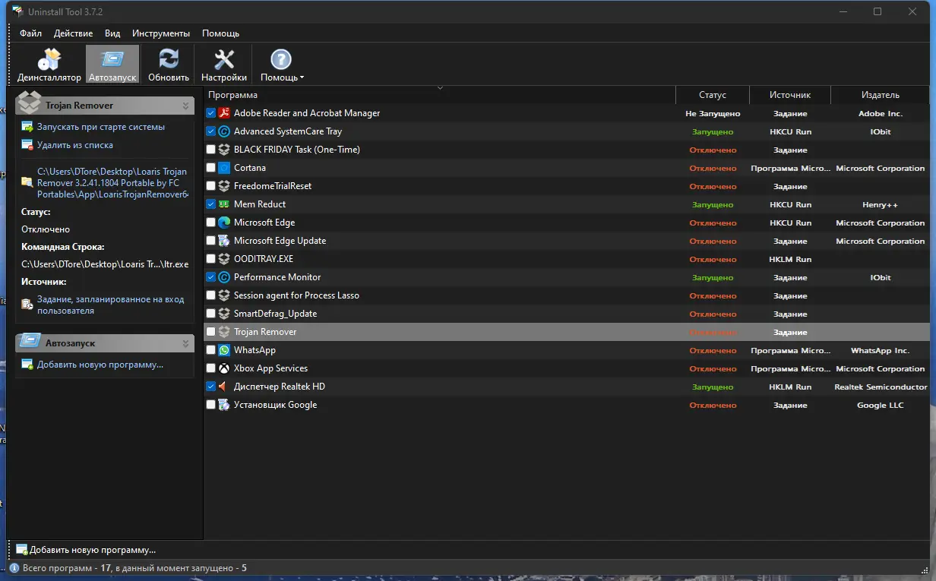
Task: Collapse the Автозапуск sidebar panel
Action: tap(185, 344)
